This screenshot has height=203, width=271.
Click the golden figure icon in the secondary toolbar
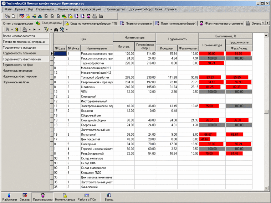[17, 30]
